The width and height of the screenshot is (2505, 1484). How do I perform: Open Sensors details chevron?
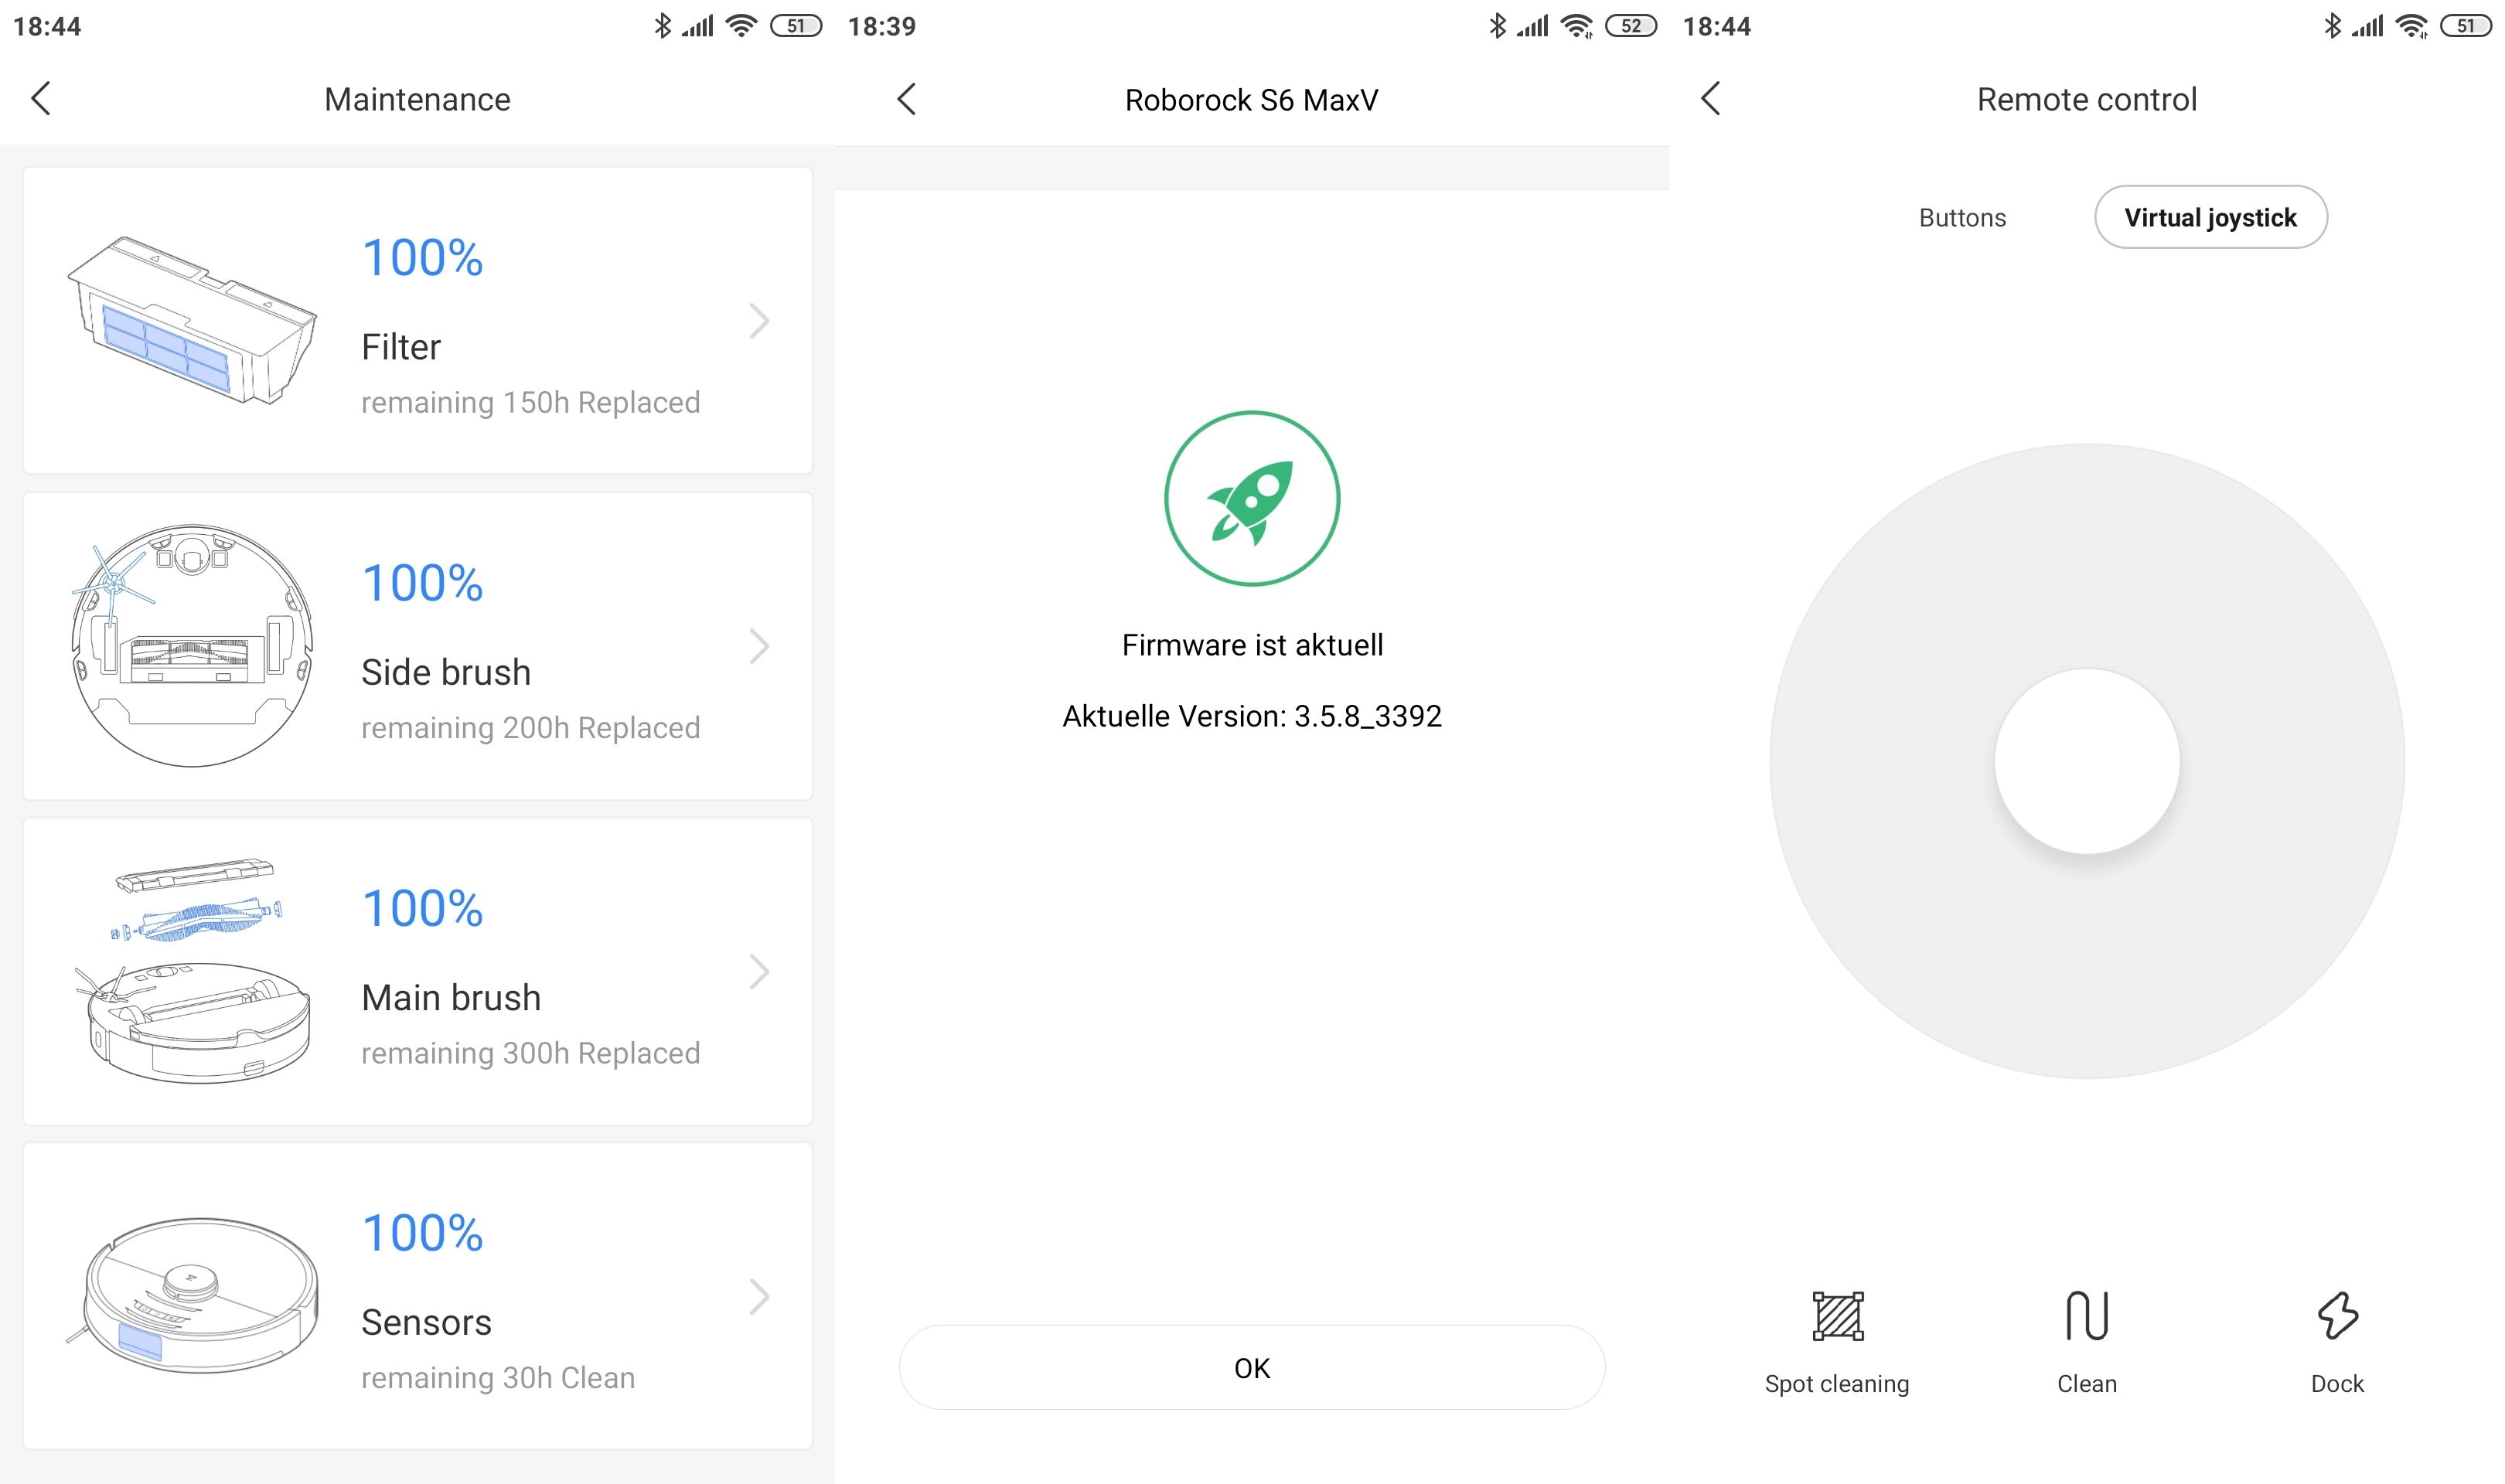(x=759, y=1296)
